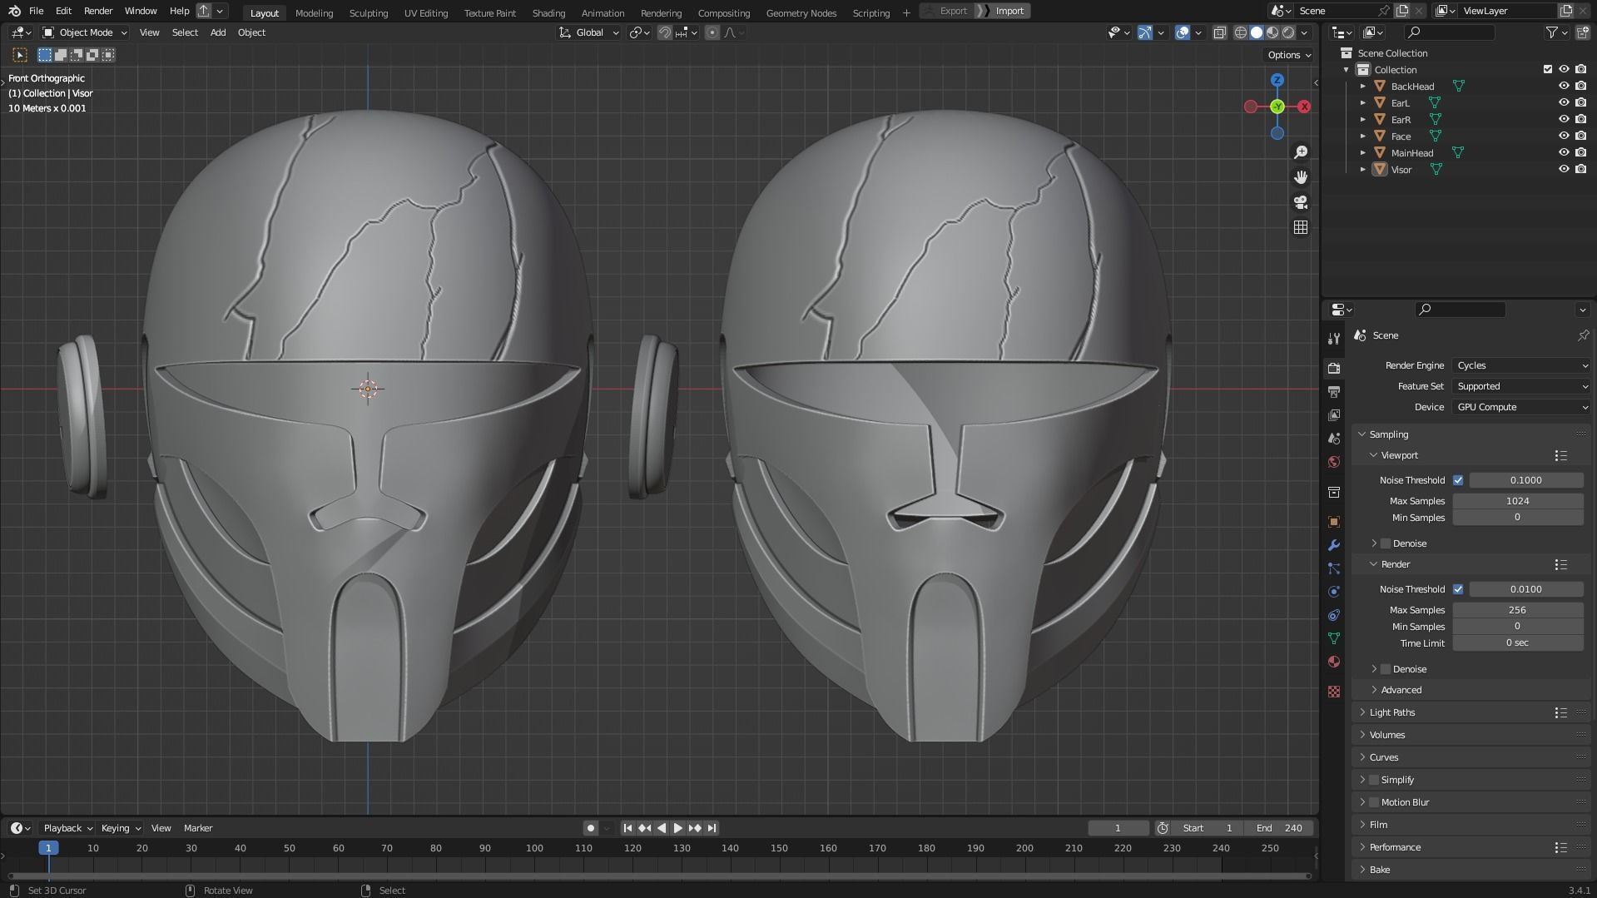Switch to rendered viewport shading
This screenshot has height=898, width=1597.
tap(1288, 32)
